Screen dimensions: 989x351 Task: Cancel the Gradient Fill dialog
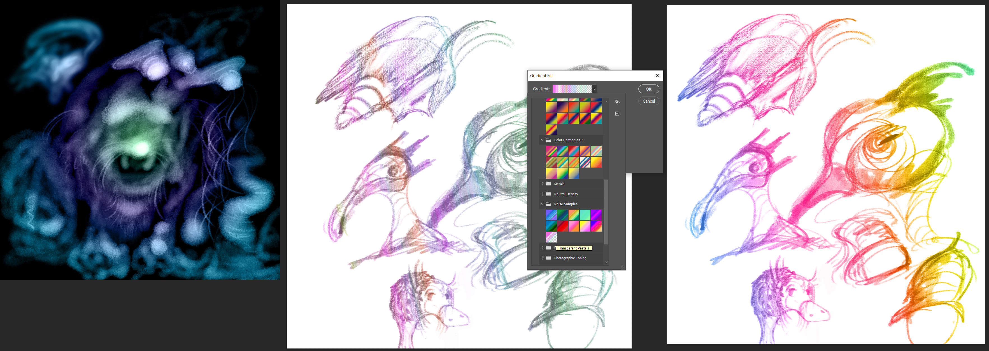click(648, 101)
